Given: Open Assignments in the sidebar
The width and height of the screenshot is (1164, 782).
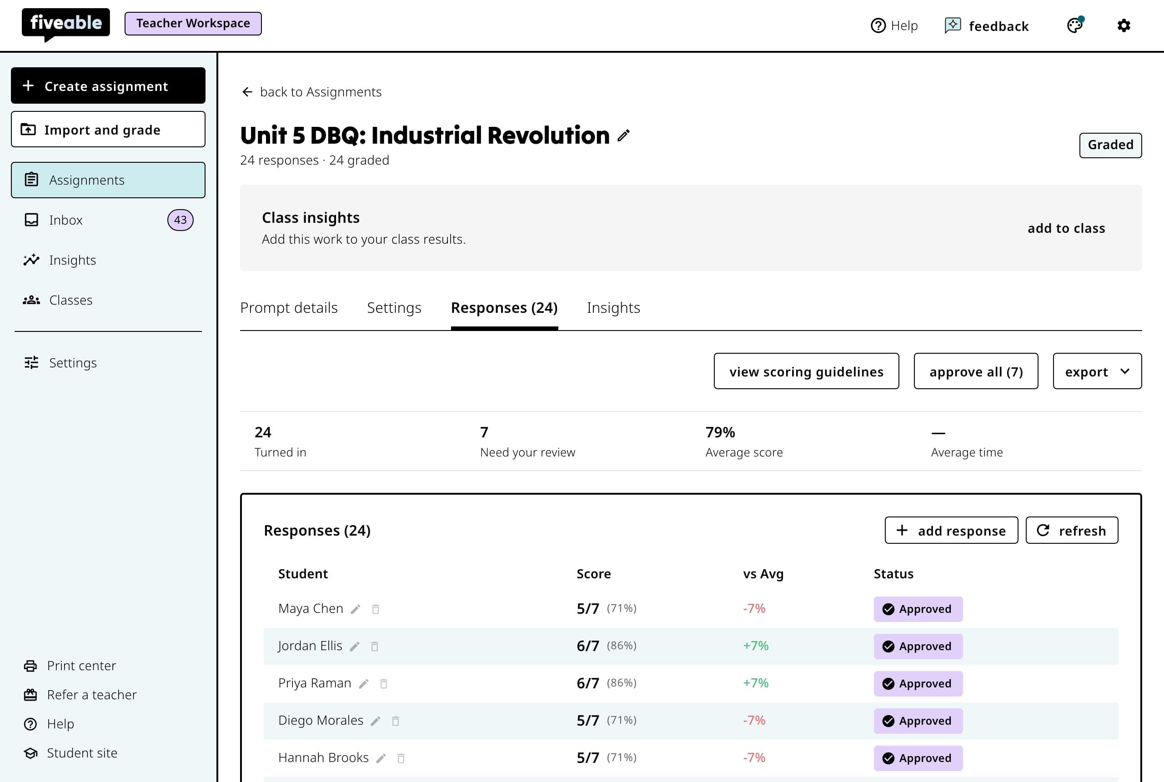Looking at the screenshot, I should pos(108,180).
